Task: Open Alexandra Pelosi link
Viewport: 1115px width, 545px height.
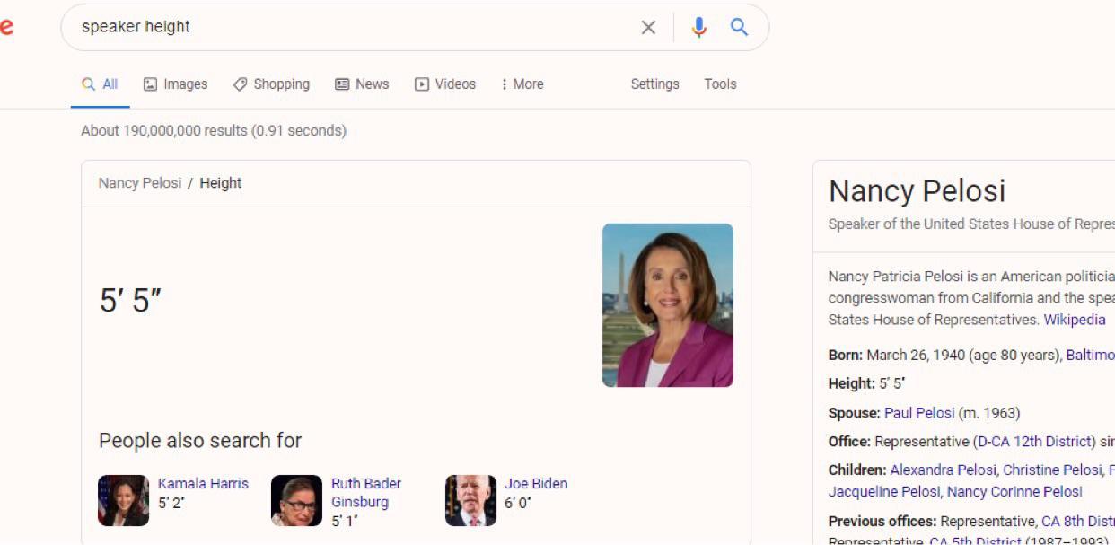Action: 943,470
